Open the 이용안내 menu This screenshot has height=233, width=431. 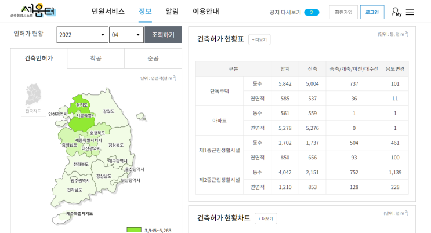[205, 12]
